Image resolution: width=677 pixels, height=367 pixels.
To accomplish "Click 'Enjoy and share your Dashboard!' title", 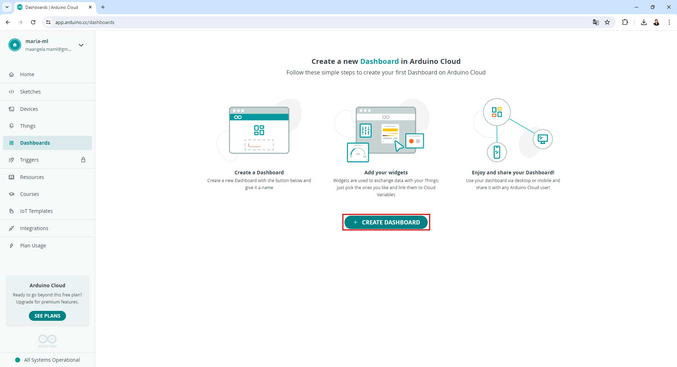I will (513, 173).
